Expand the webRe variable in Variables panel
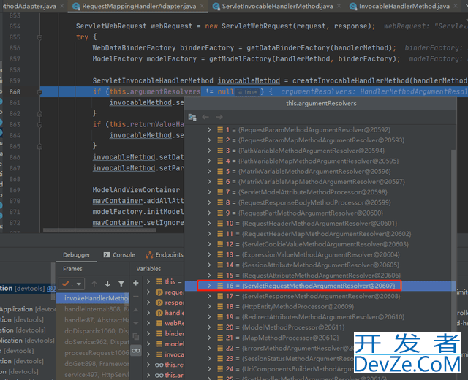This screenshot has width=468, height=380. click(148, 323)
